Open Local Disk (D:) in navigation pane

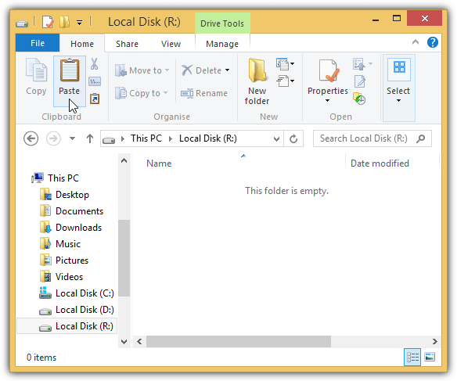point(85,310)
